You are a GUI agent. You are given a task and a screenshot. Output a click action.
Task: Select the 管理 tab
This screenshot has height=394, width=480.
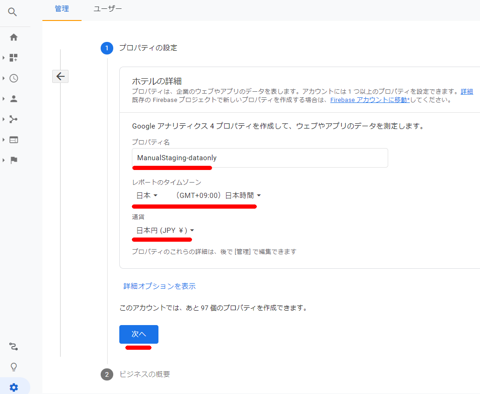click(62, 9)
